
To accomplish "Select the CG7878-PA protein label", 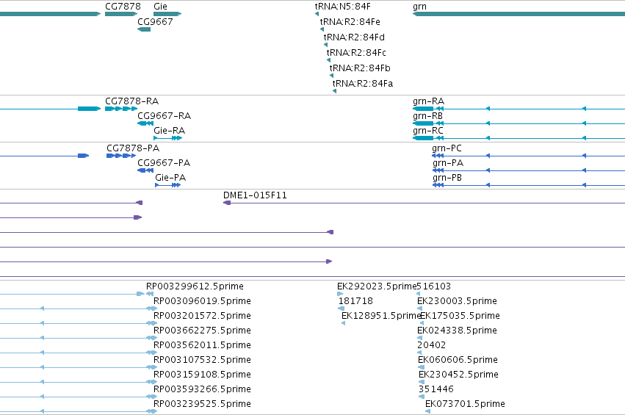I will (x=133, y=148).
